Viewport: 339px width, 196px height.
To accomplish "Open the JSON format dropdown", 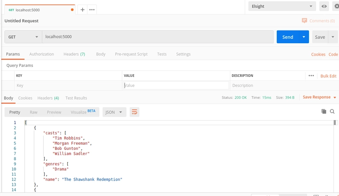I will click(114, 112).
